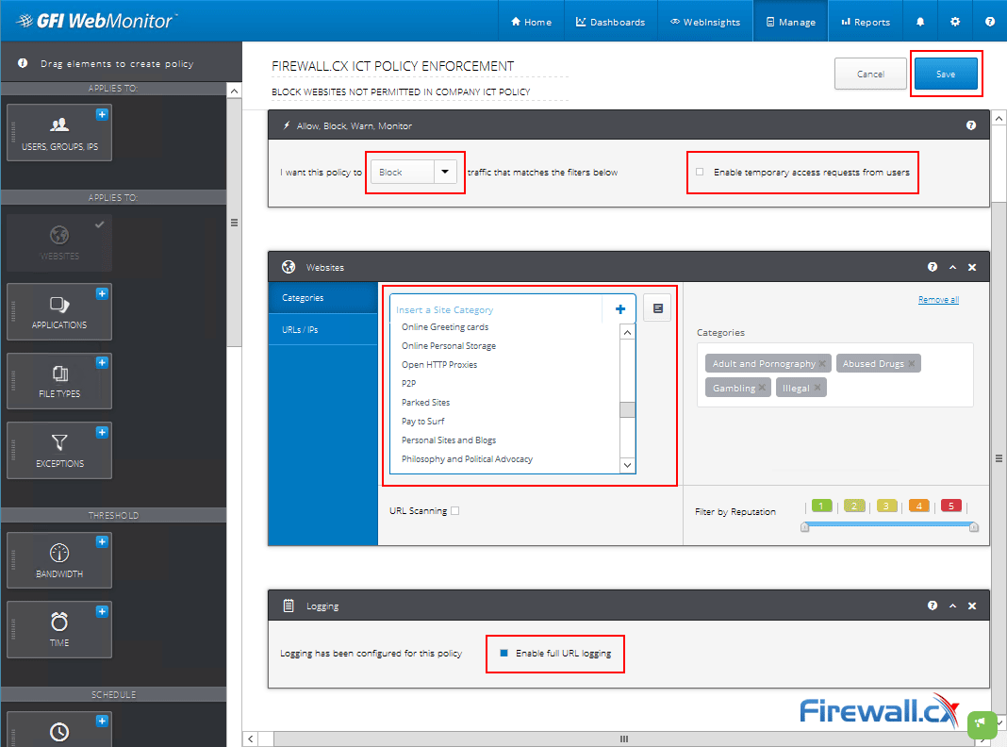Remove the Abused Drugs category tag
This screenshot has width=1007, height=747.
tap(911, 363)
